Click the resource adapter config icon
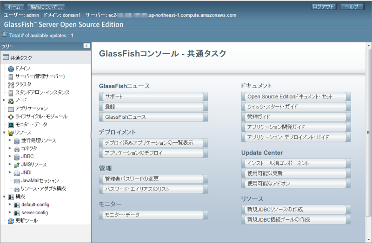 click(x=17, y=189)
